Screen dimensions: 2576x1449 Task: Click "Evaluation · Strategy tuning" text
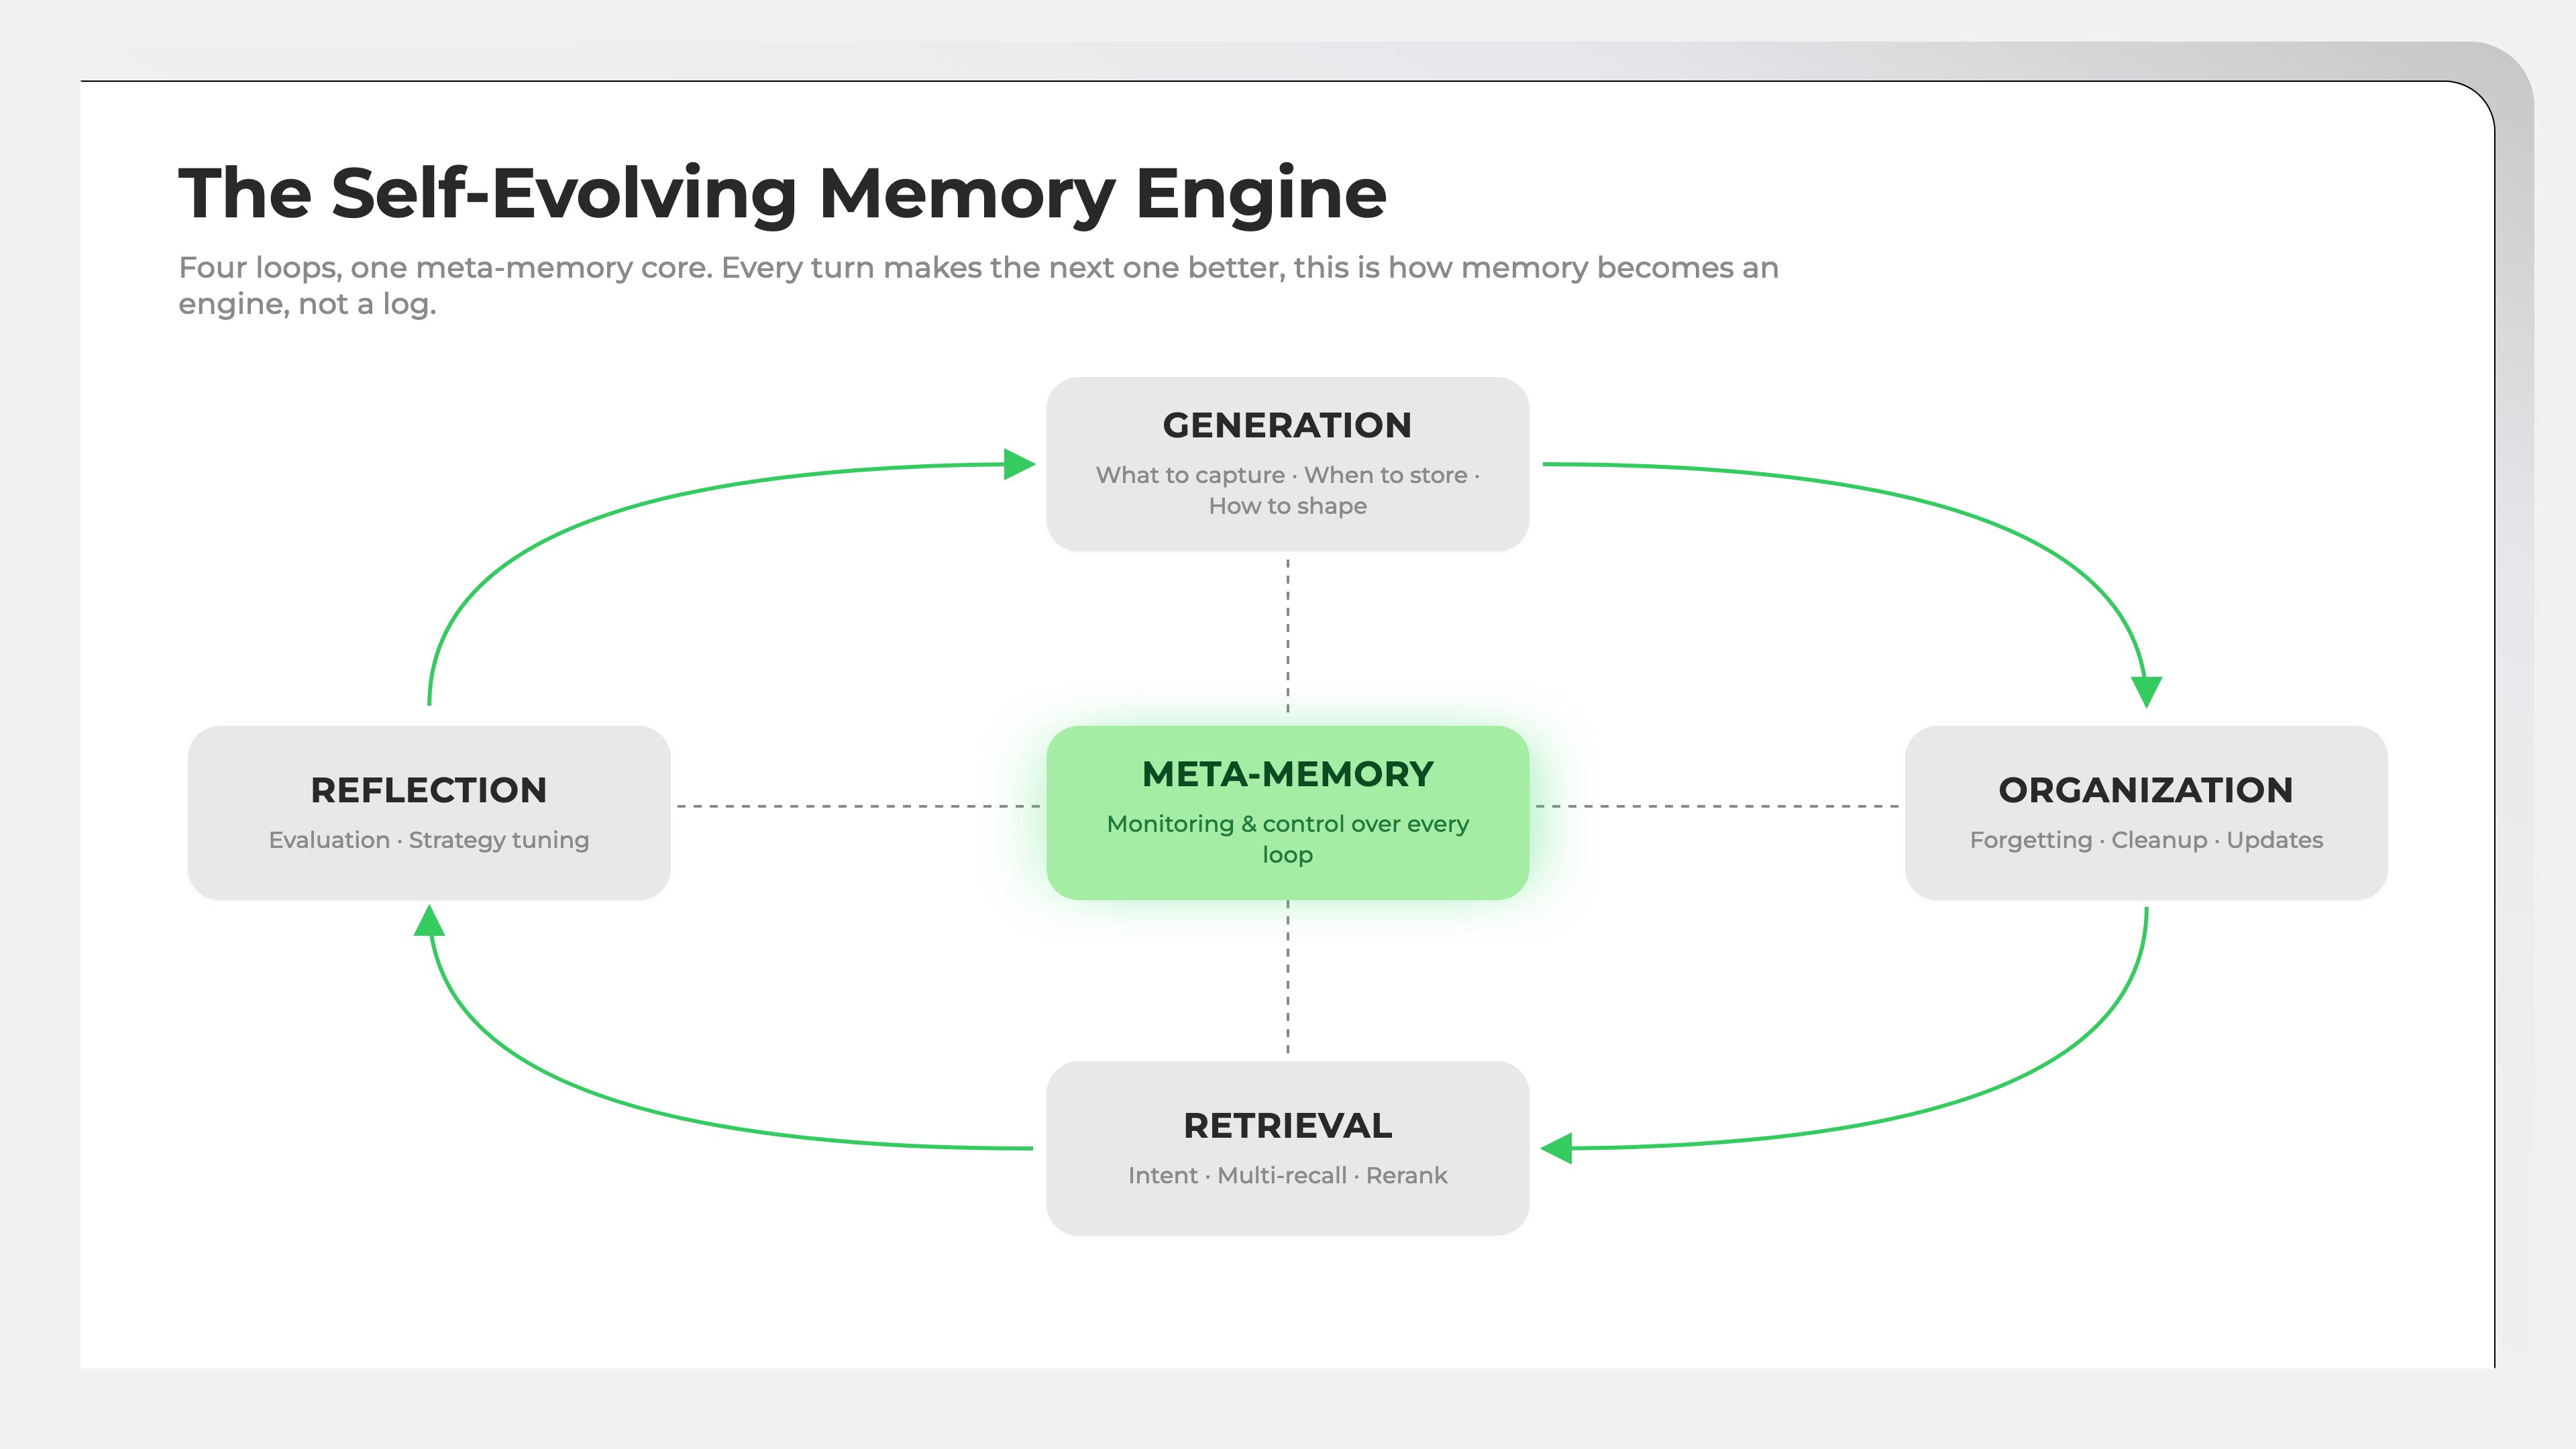tap(429, 840)
